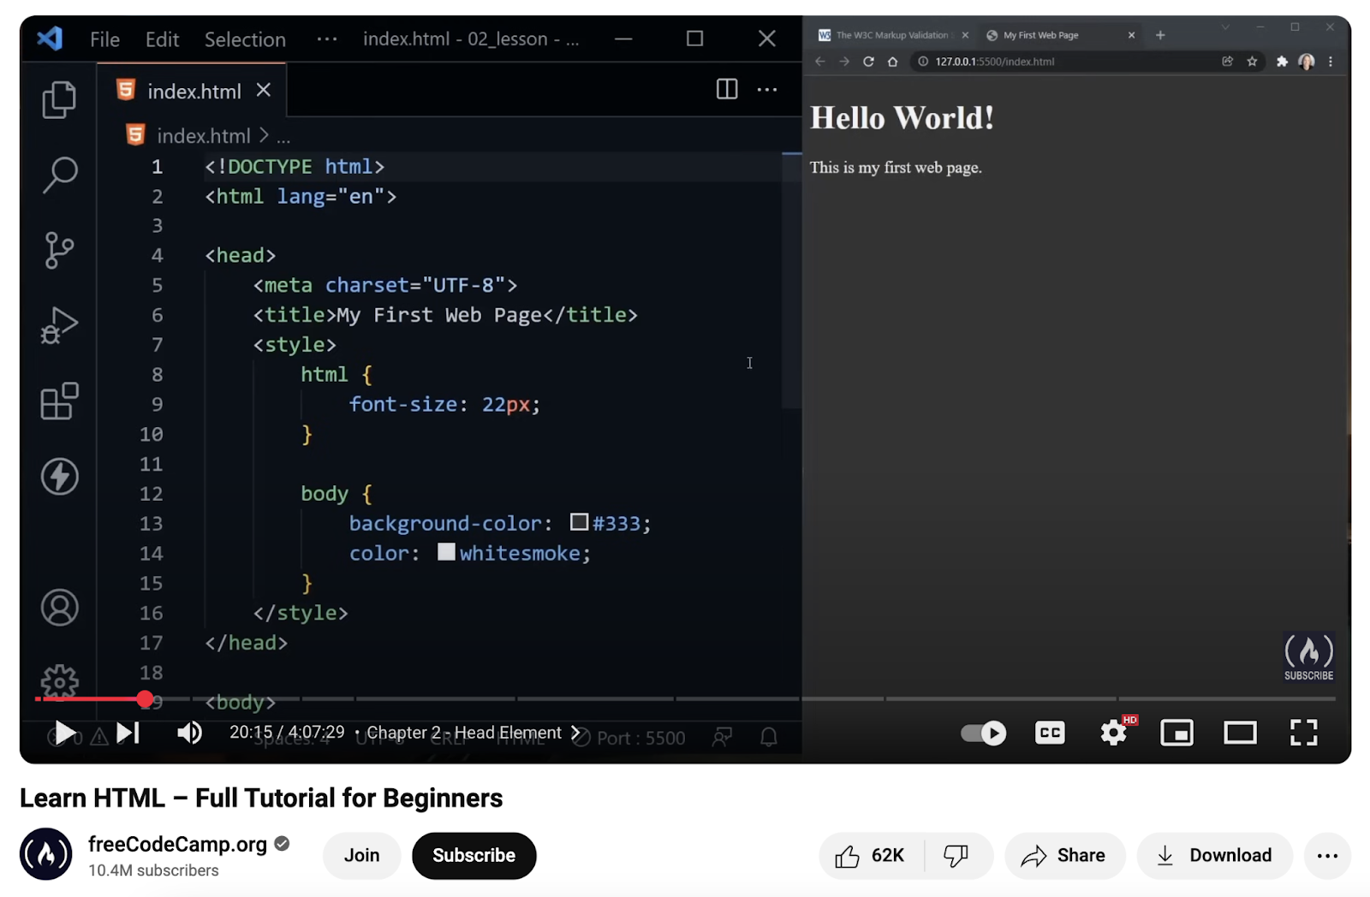
Task: Open the Run and Debug view
Action: 59,325
